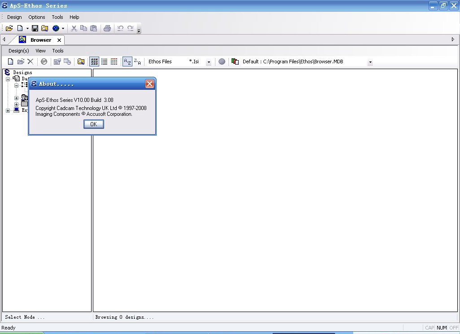This screenshot has height=334, width=460.
Task: Open the Ethos Files *.Isi file type dropdown
Action: [209, 62]
